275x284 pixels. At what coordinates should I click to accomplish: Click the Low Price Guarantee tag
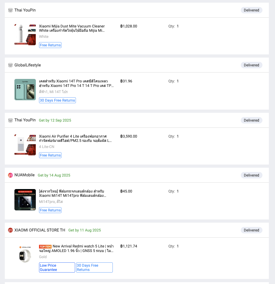[57, 267]
